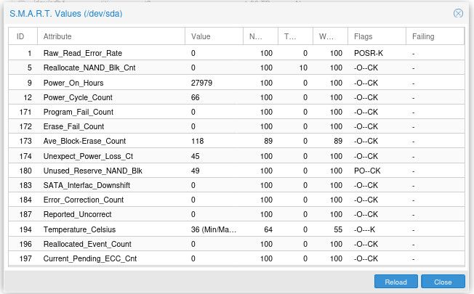
Task: Select the Power_On_Hours attribute
Action: pyautogui.click(x=73, y=83)
